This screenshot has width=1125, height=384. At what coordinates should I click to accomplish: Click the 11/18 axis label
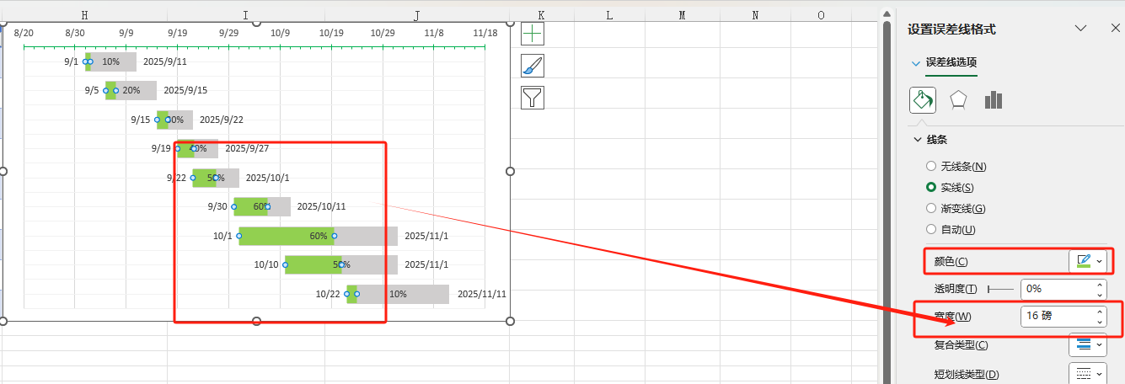485,32
